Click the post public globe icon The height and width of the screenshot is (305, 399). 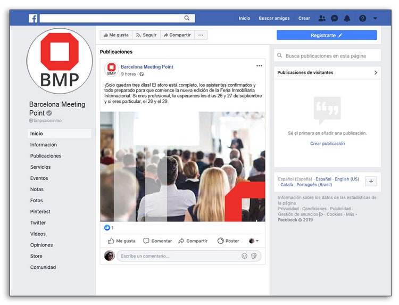(142, 74)
